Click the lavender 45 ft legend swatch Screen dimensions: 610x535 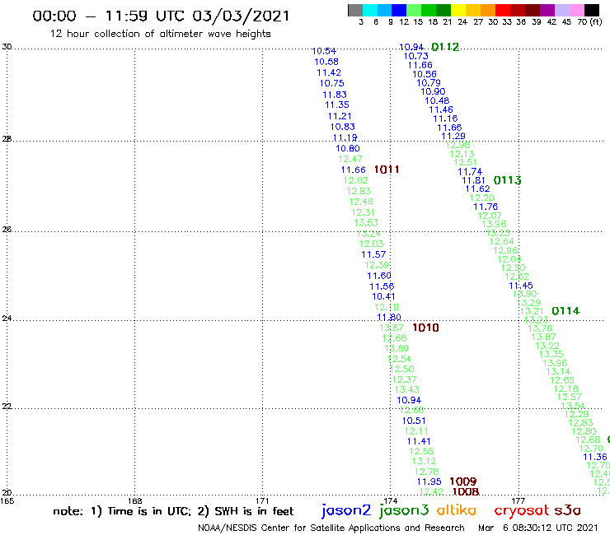coord(561,10)
